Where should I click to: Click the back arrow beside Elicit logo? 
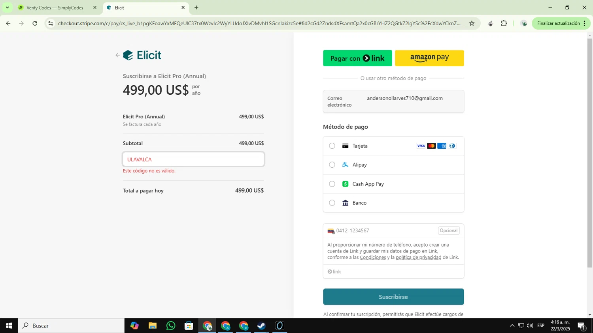point(117,55)
